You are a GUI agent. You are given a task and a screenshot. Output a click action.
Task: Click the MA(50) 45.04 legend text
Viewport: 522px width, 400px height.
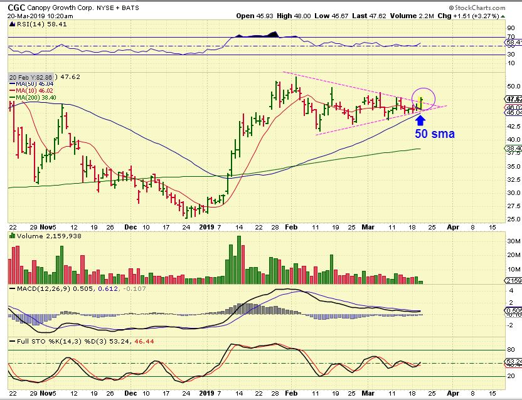35,84
